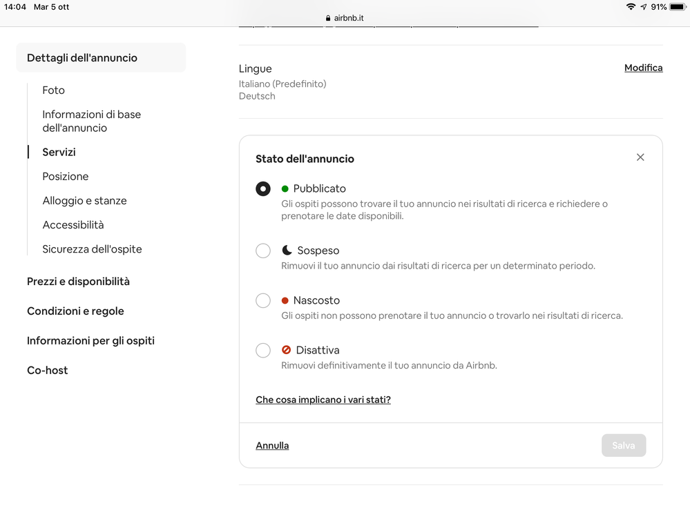This screenshot has width=690, height=517.
Task: Select the Disattiva radio option
Action: [263, 350]
